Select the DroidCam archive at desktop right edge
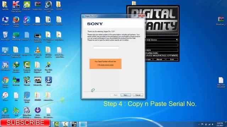Viewport: 227px width, 127px height. [x=221, y=21]
